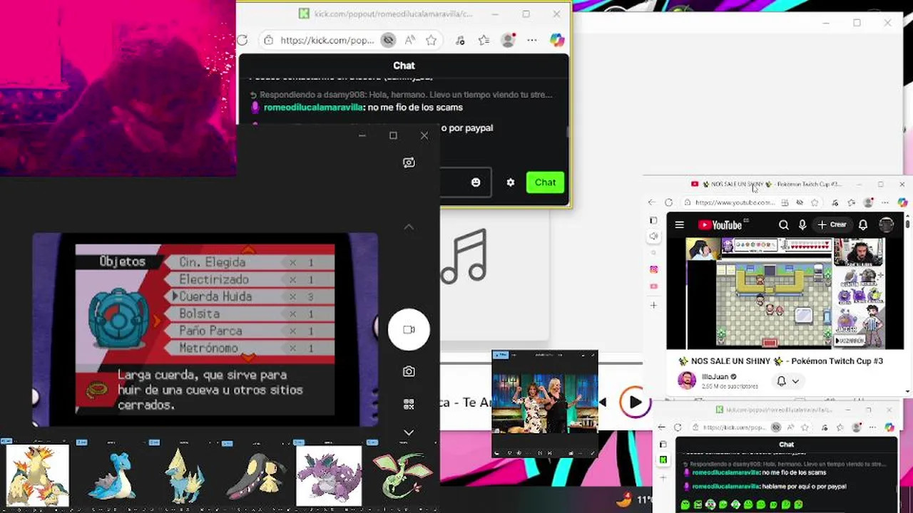913x513 pixels.
Task: Start recording with round video button
Action: point(409,329)
